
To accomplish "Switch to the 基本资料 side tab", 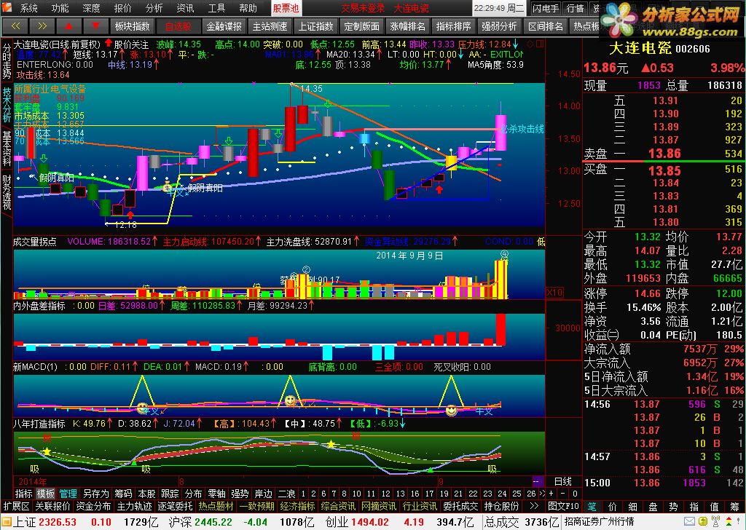I will pyautogui.click(x=7, y=149).
